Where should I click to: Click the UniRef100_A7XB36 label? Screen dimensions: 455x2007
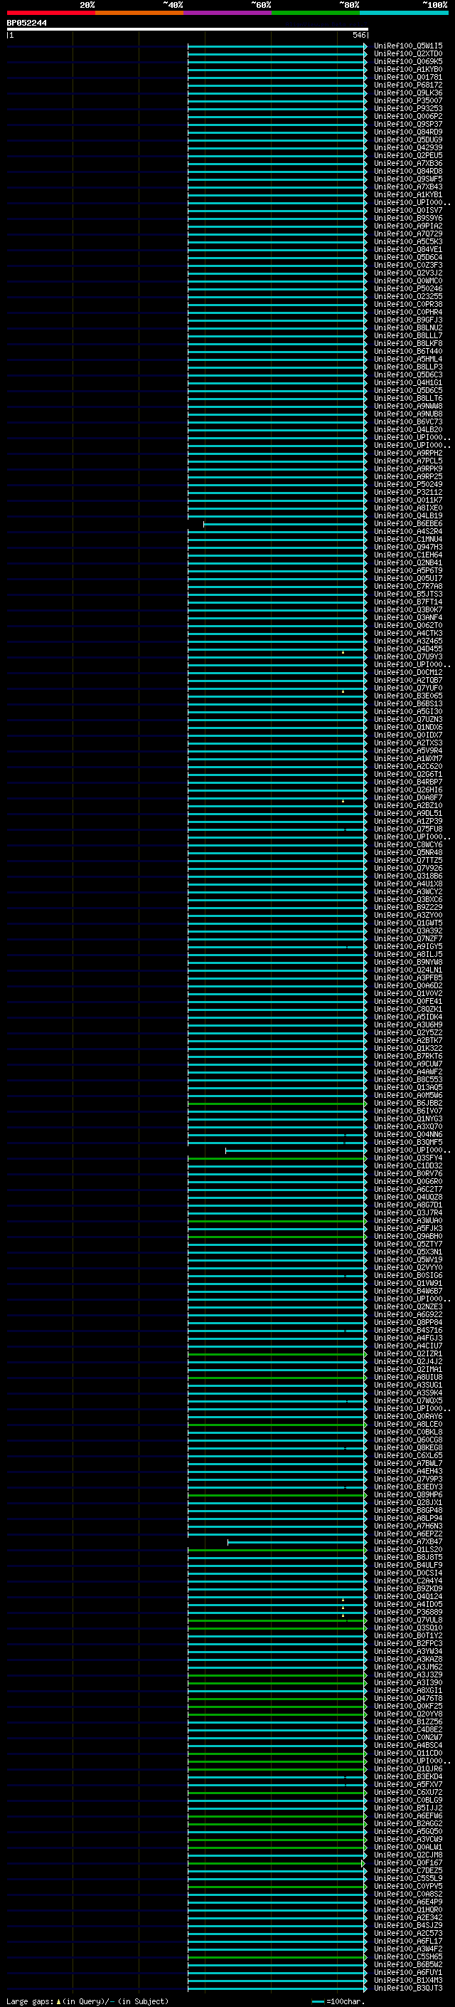pyautogui.click(x=407, y=163)
